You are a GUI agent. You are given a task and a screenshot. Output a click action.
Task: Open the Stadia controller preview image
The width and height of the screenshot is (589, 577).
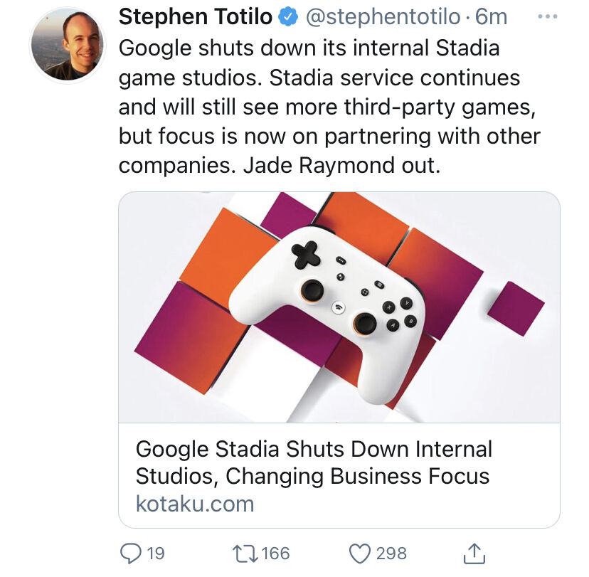point(339,307)
